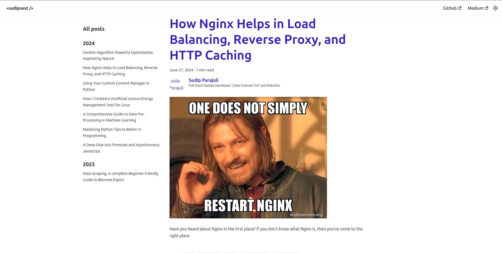Click the Sudip Parajuli author name

point(204,80)
